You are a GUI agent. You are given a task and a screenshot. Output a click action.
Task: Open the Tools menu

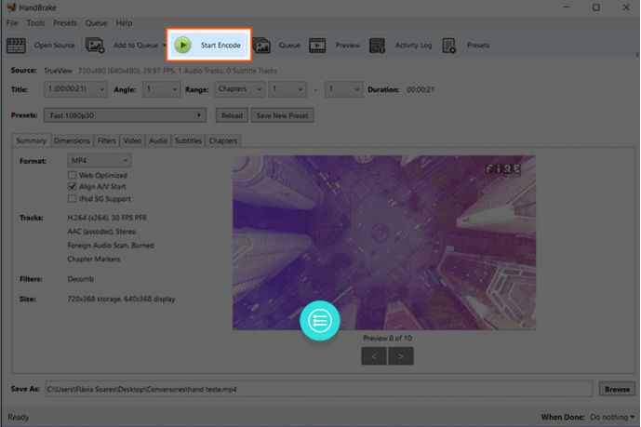point(35,22)
